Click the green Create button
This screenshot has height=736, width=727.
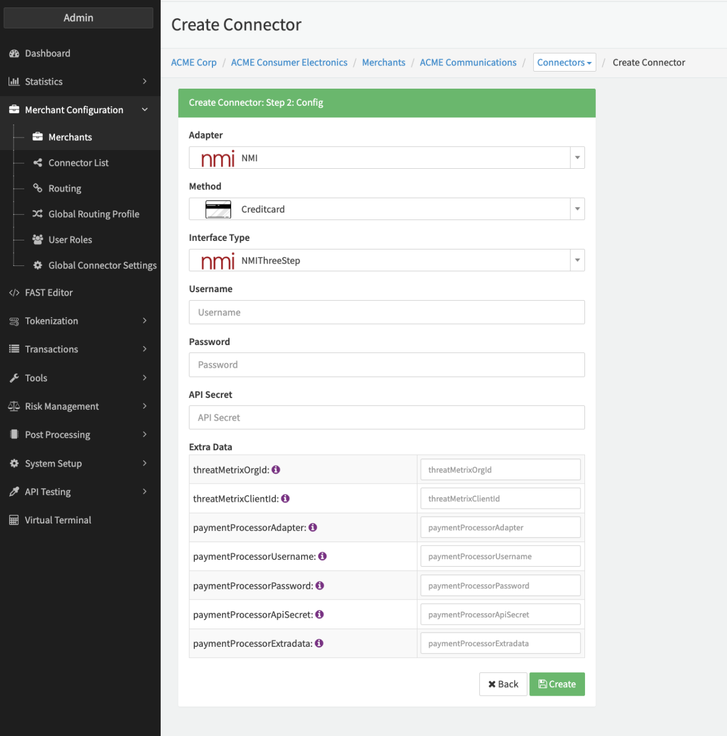[x=557, y=684]
